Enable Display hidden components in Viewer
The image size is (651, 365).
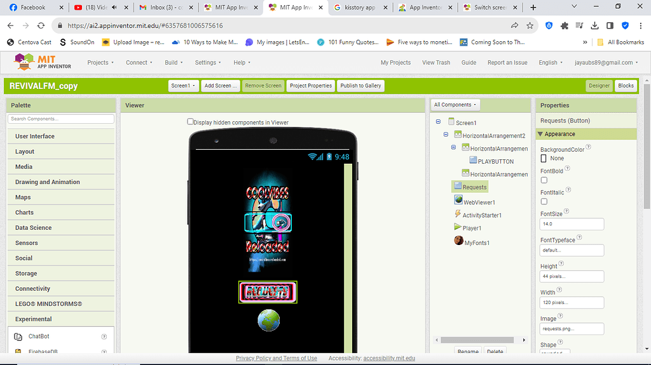coord(190,122)
